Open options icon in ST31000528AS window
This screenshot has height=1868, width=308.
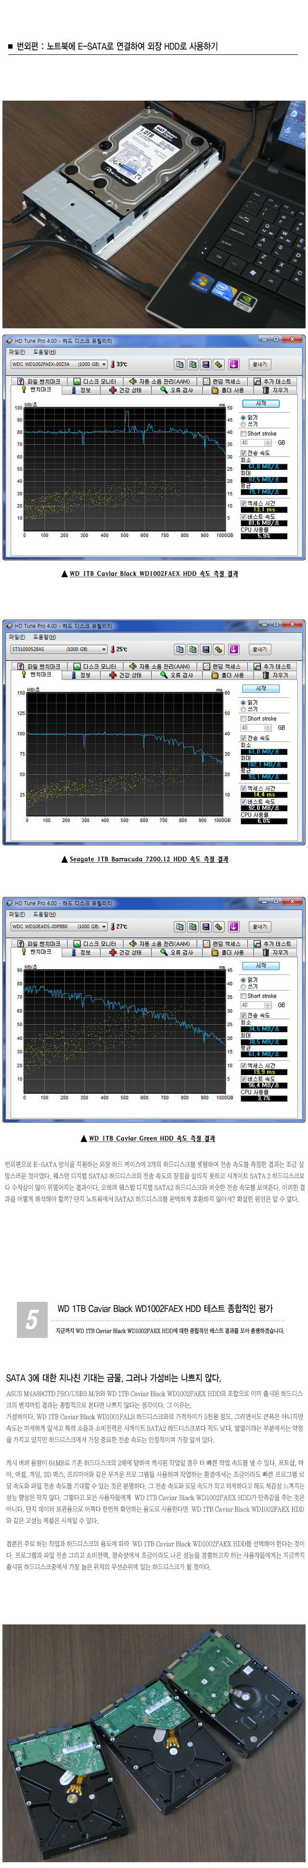pos(219,649)
